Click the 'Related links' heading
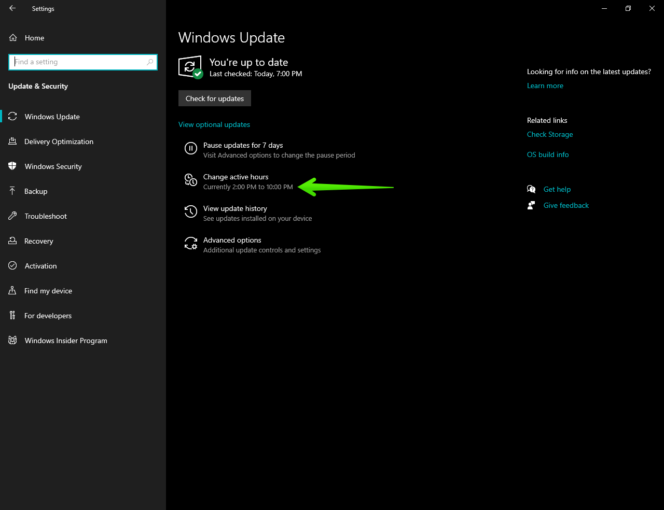The width and height of the screenshot is (664, 510). pyautogui.click(x=547, y=120)
